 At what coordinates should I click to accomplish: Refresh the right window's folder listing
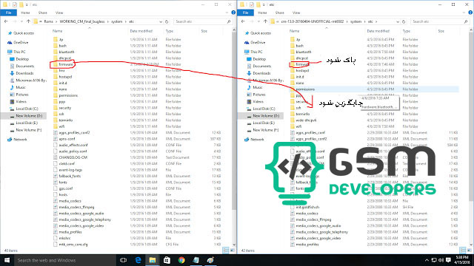point(404,21)
